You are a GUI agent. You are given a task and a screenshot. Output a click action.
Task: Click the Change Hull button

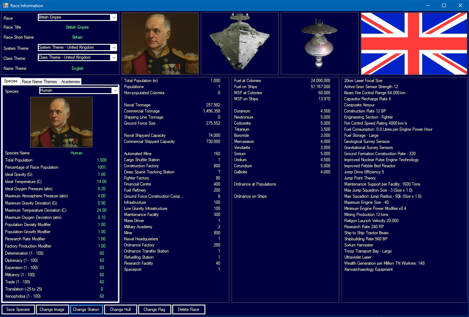point(120,309)
